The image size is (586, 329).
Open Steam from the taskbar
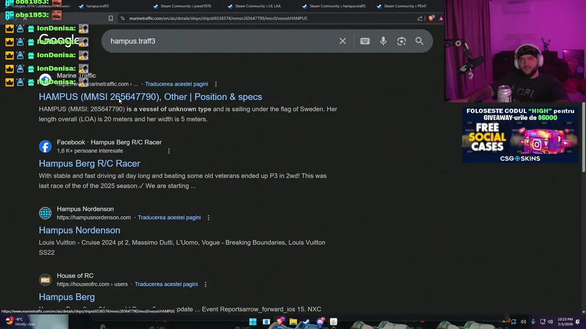click(x=306, y=322)
